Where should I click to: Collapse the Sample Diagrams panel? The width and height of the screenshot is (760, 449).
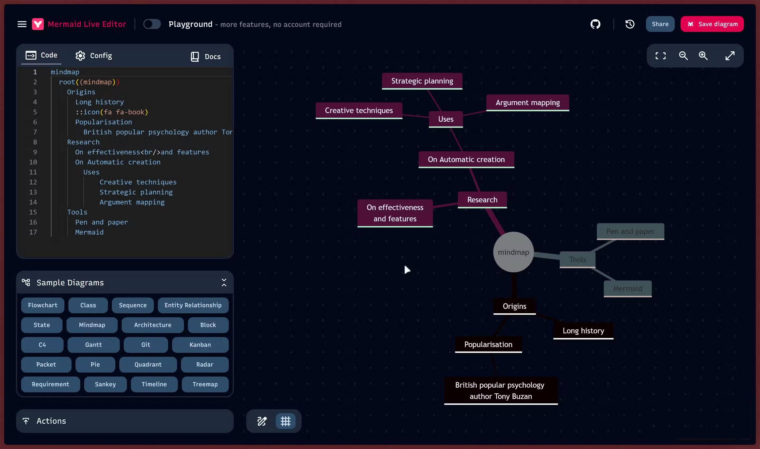224,282
